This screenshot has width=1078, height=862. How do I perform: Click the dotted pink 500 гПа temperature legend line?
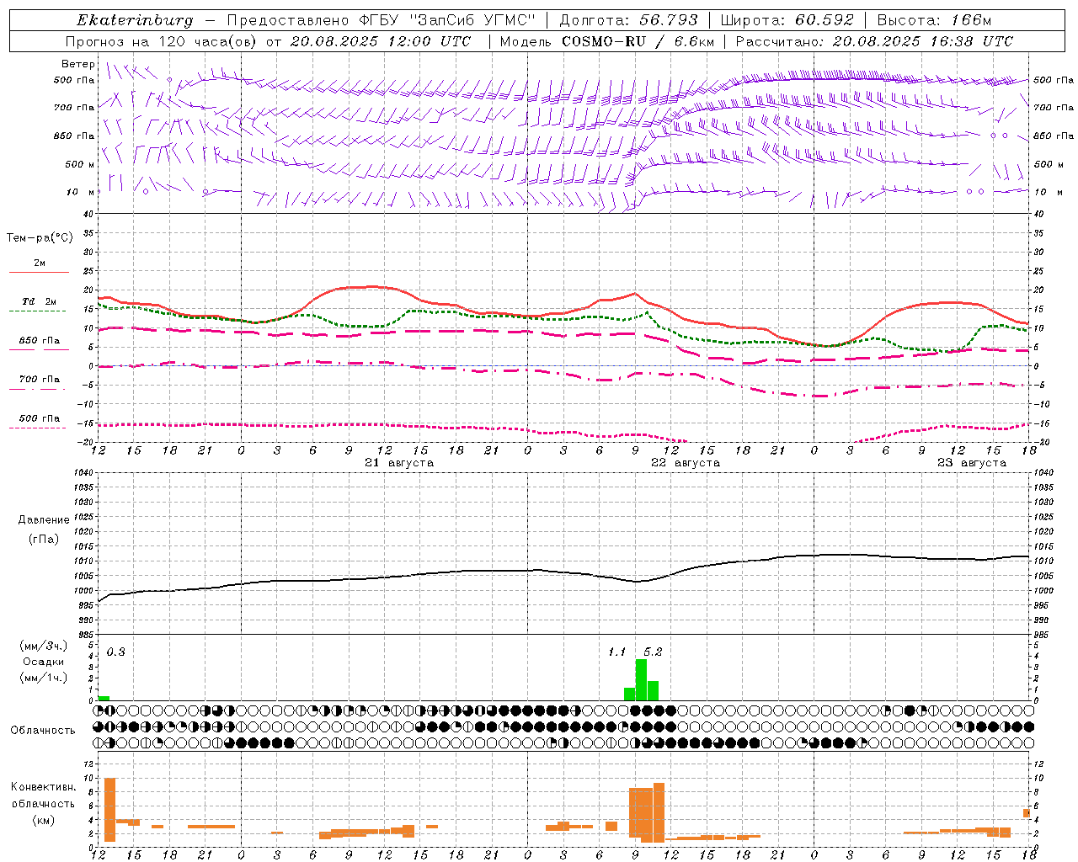(x=38, y=428)
